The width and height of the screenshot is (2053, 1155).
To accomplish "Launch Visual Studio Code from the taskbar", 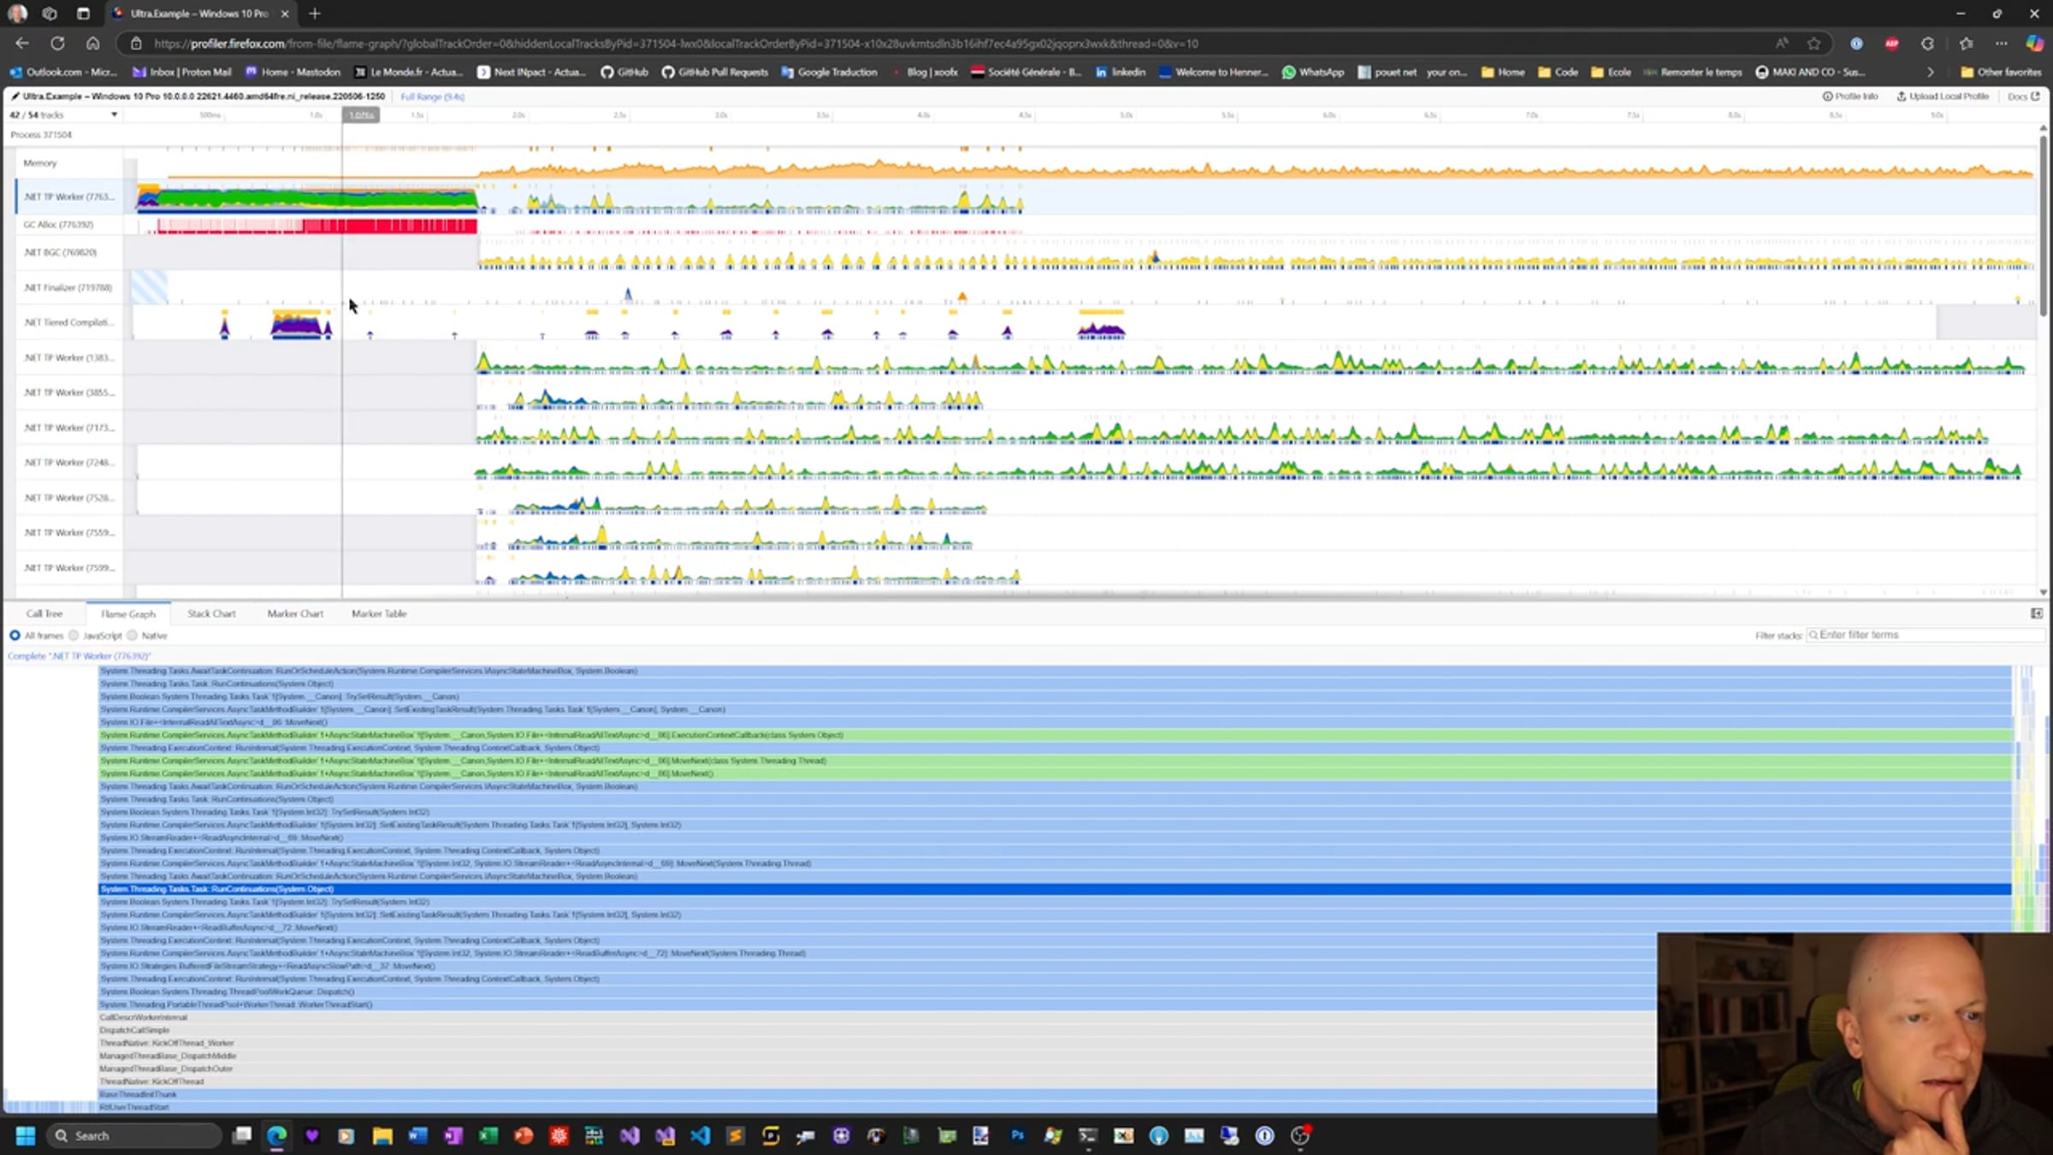I will tap(700, 1135).
